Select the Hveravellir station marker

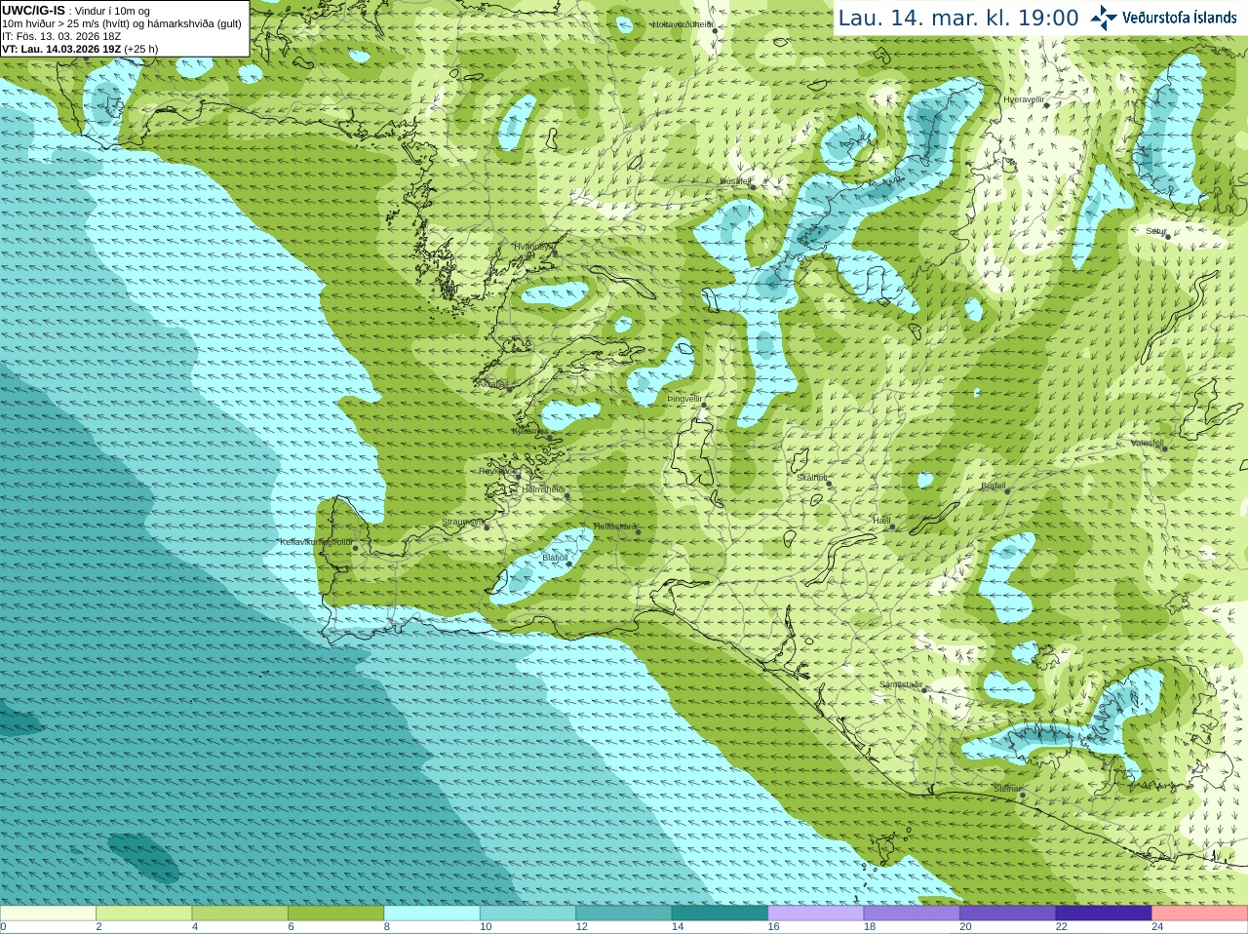click(1046, 105)
